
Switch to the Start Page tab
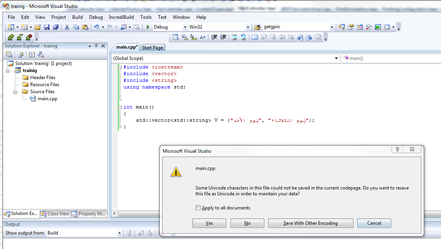click(x=152, y=48)
